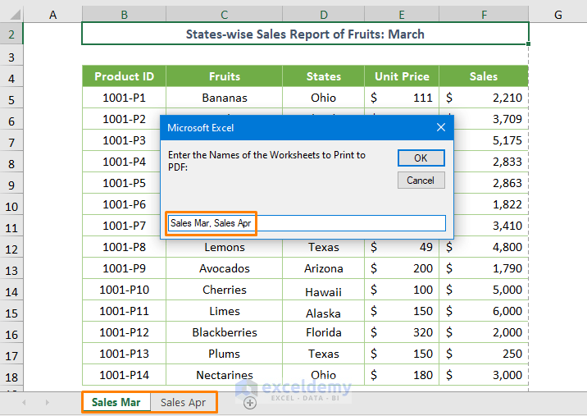Select row 2 header
This screenshot has height=416, width=587.
(11, 34)
